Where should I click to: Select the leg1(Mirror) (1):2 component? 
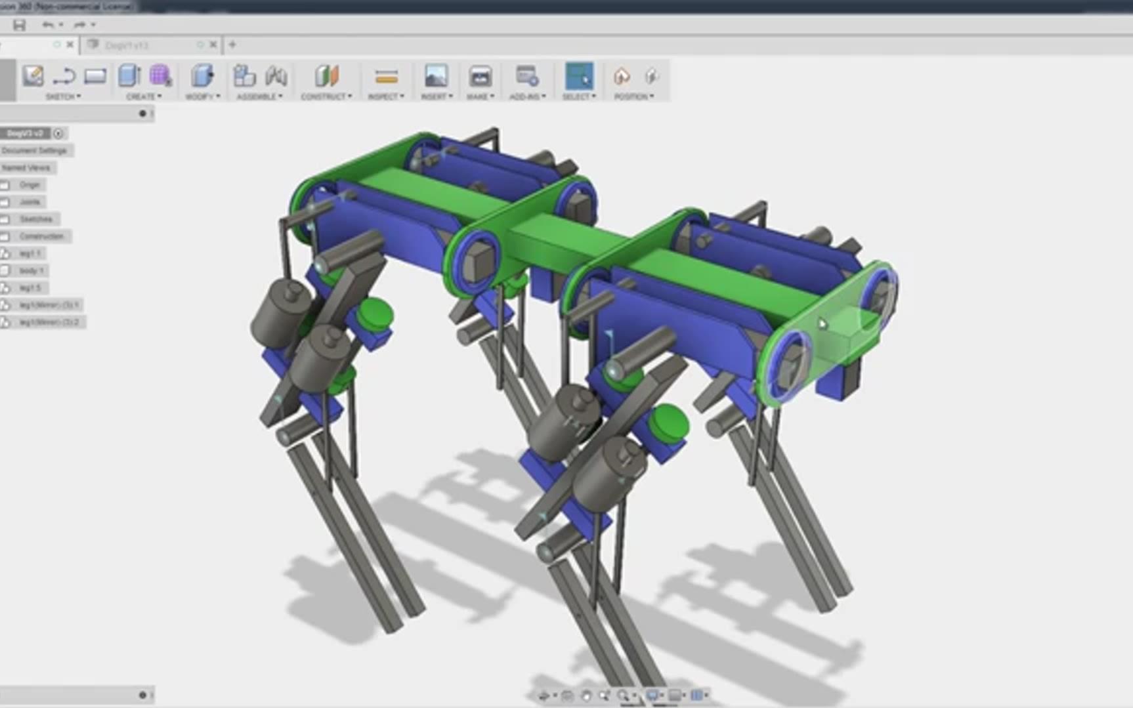[x=49, y=322]
